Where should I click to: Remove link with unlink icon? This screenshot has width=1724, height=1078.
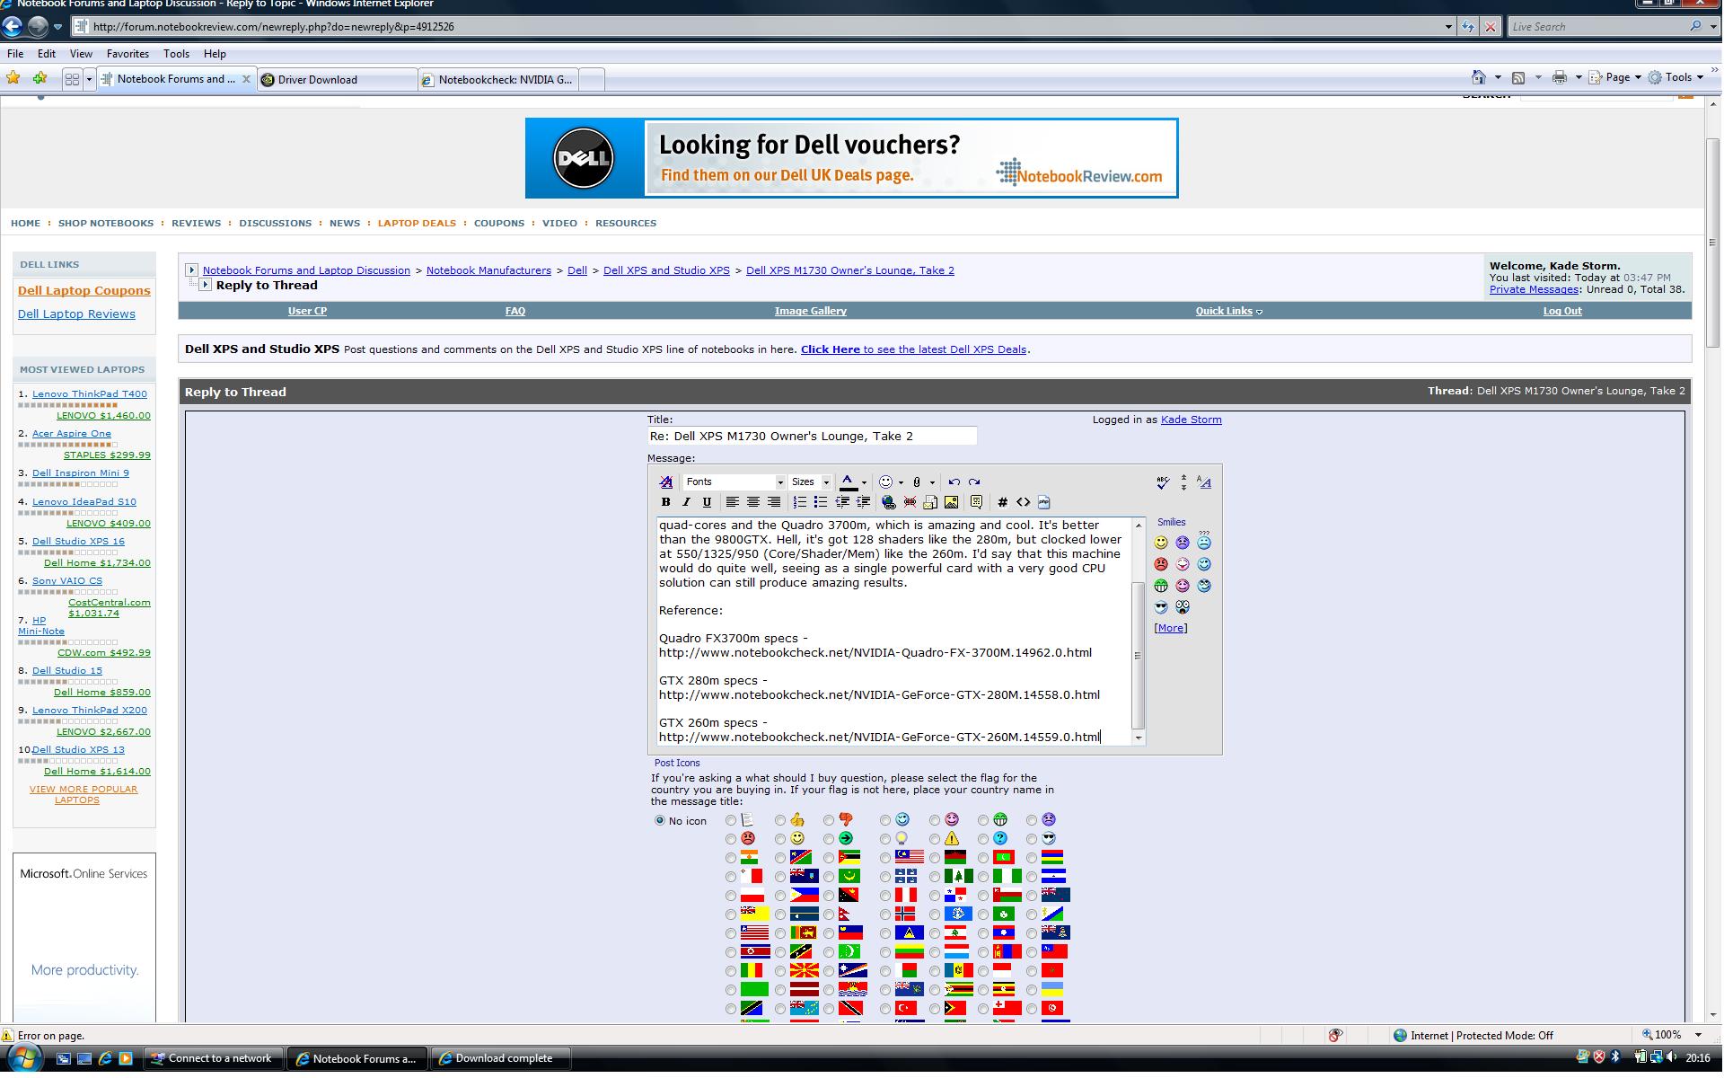pyautogui.click(x=910, y=502)
